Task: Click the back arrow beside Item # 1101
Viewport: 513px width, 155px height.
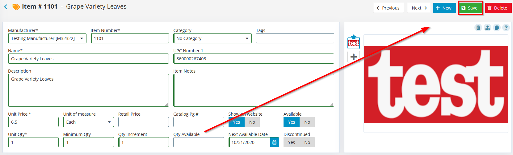Action: coord(6,7)
